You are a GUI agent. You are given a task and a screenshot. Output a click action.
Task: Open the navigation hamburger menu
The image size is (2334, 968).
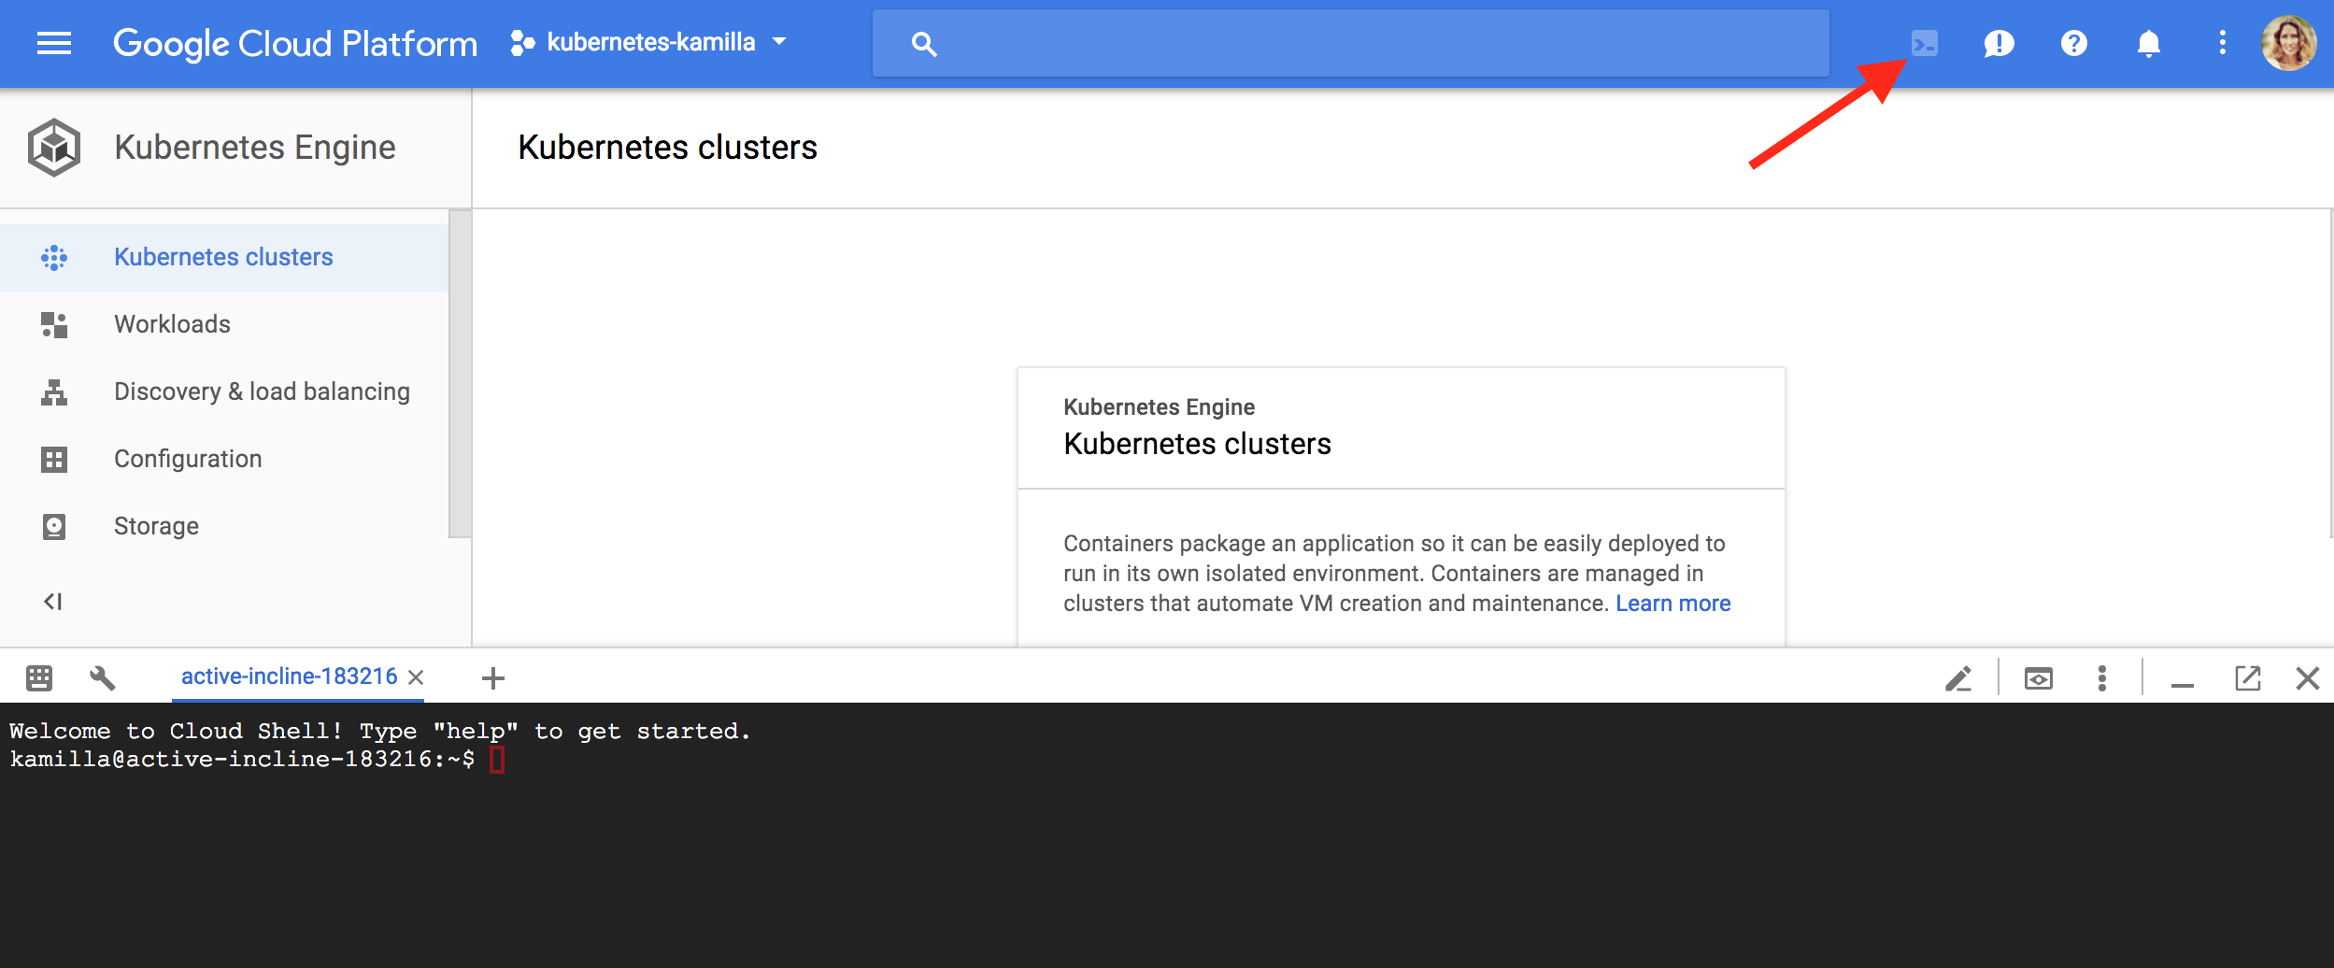53,43
